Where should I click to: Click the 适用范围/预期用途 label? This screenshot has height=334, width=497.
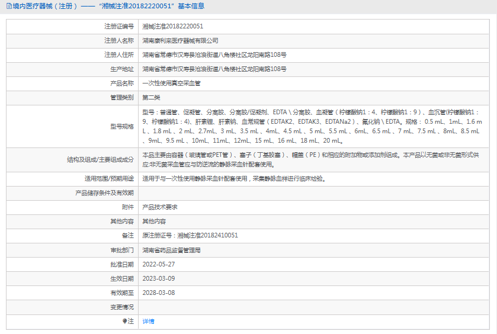tap(110, 179)
